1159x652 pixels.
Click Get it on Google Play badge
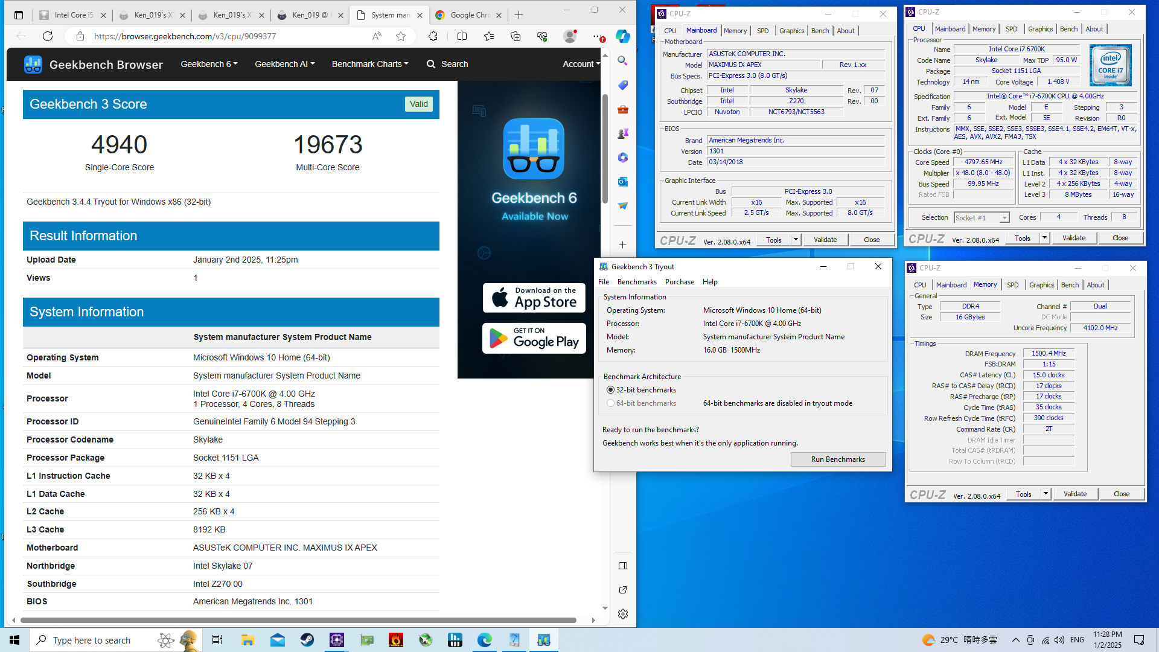click(534, 338)
